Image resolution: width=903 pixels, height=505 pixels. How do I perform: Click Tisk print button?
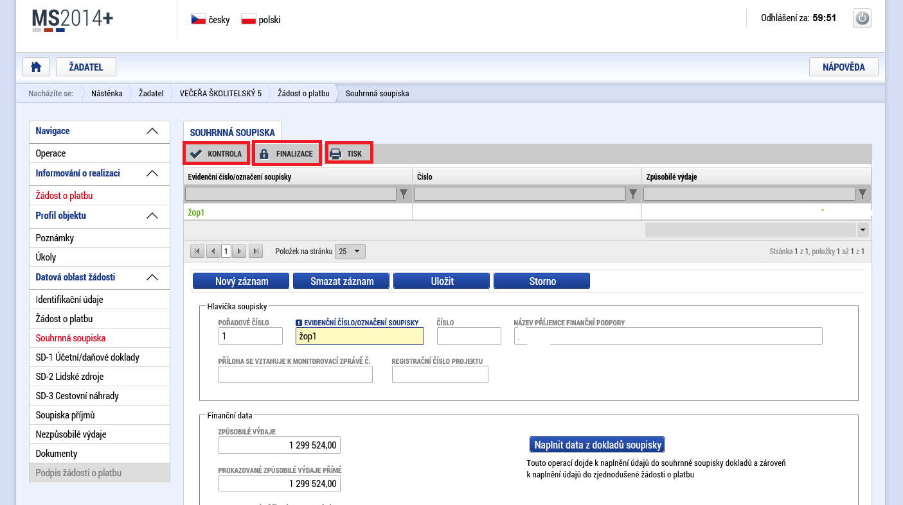[x=349, y=154]
